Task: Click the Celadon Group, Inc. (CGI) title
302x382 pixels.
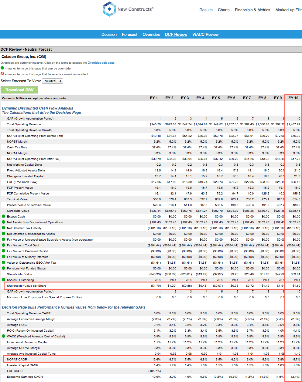Action: tap(24, 57)
